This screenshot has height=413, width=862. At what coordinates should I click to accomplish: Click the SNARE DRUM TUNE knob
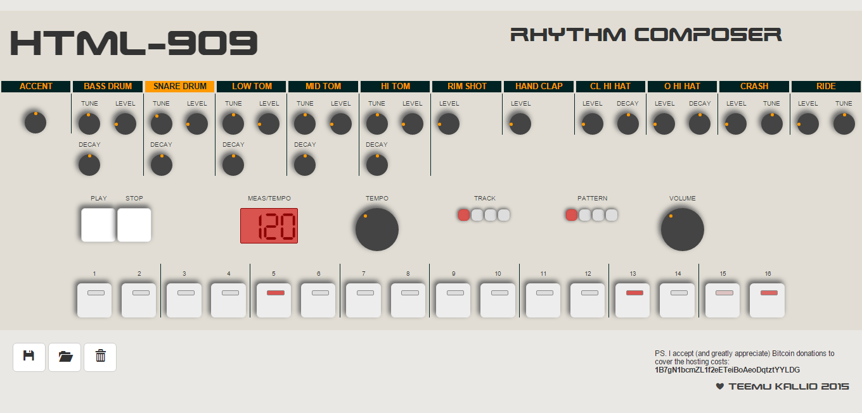click(162, 124)
